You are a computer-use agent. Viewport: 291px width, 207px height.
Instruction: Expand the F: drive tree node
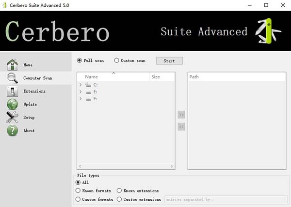tap(81, 99)
